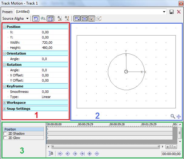Click the Save Preset floppy disk icon
This screenshot has height=159, width=184.
pyautogui.click(x=172, y=12)
